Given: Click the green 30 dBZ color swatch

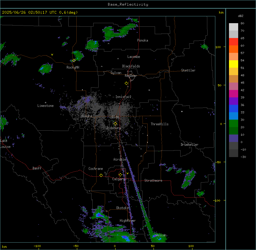Looking at the screenshot, I should tap(233, 124).
